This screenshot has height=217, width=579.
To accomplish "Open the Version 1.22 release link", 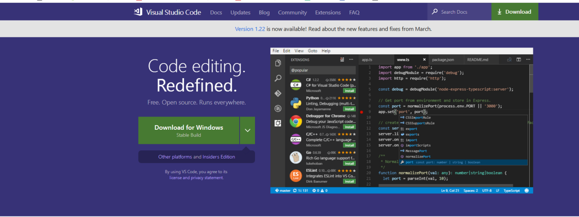I will point(250,29).
